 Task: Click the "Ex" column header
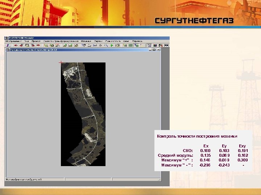point(206,146)
